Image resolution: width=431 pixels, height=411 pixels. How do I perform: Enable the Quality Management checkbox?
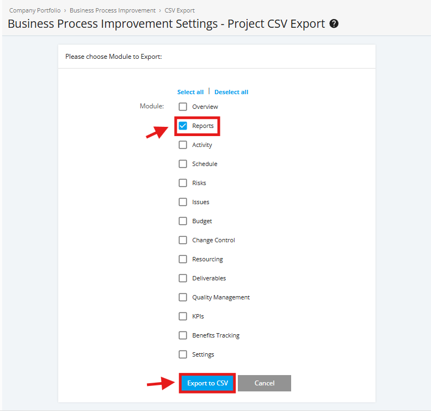click(183, 297)
